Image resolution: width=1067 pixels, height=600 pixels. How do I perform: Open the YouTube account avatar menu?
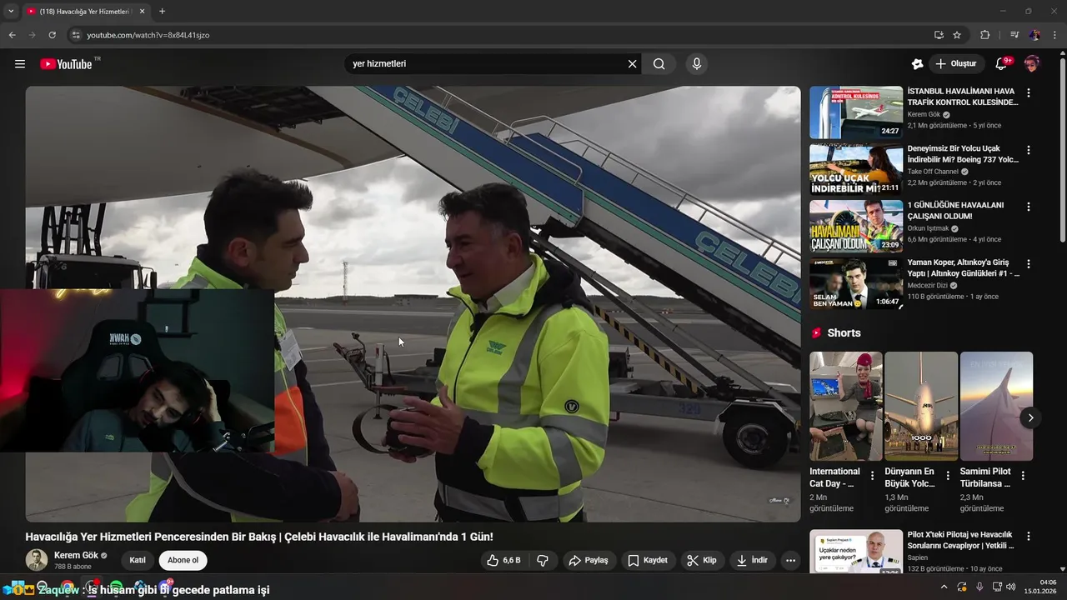pos(1032,64)
